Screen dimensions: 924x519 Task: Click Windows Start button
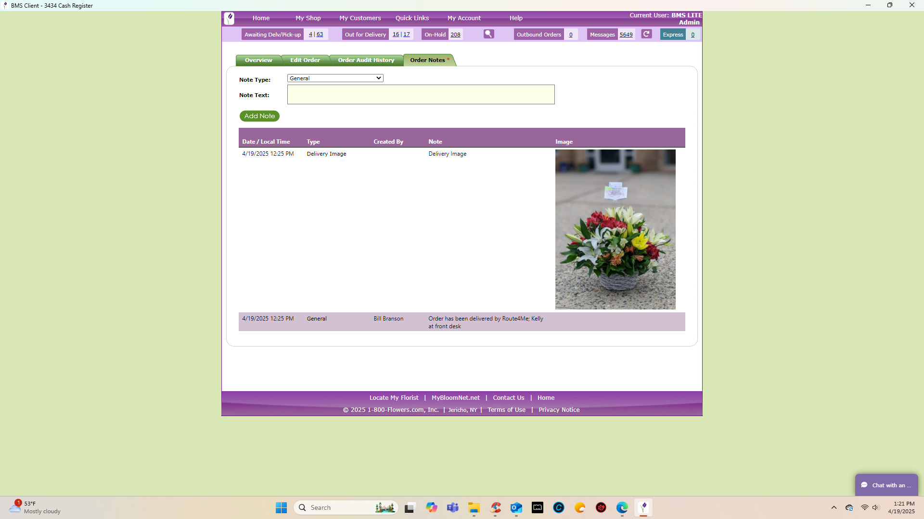[x=281, y=507]
